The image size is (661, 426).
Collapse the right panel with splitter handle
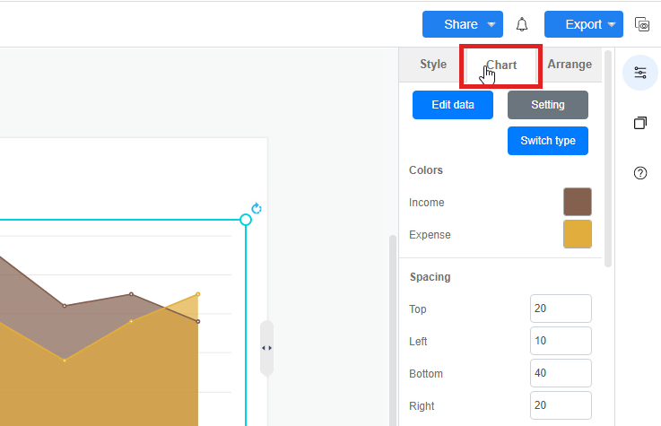coord(266,347)
